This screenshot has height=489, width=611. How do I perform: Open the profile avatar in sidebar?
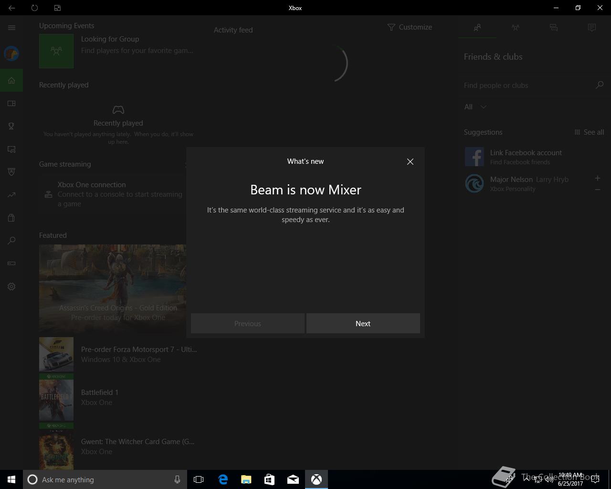(x=11, y=53)
